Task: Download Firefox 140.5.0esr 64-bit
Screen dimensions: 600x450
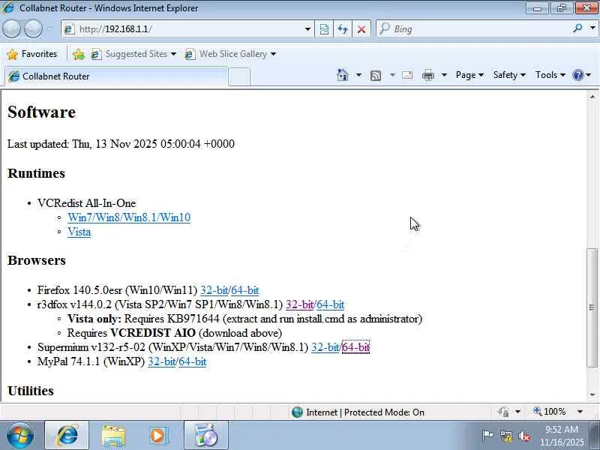Action: [x=245, y=290]
